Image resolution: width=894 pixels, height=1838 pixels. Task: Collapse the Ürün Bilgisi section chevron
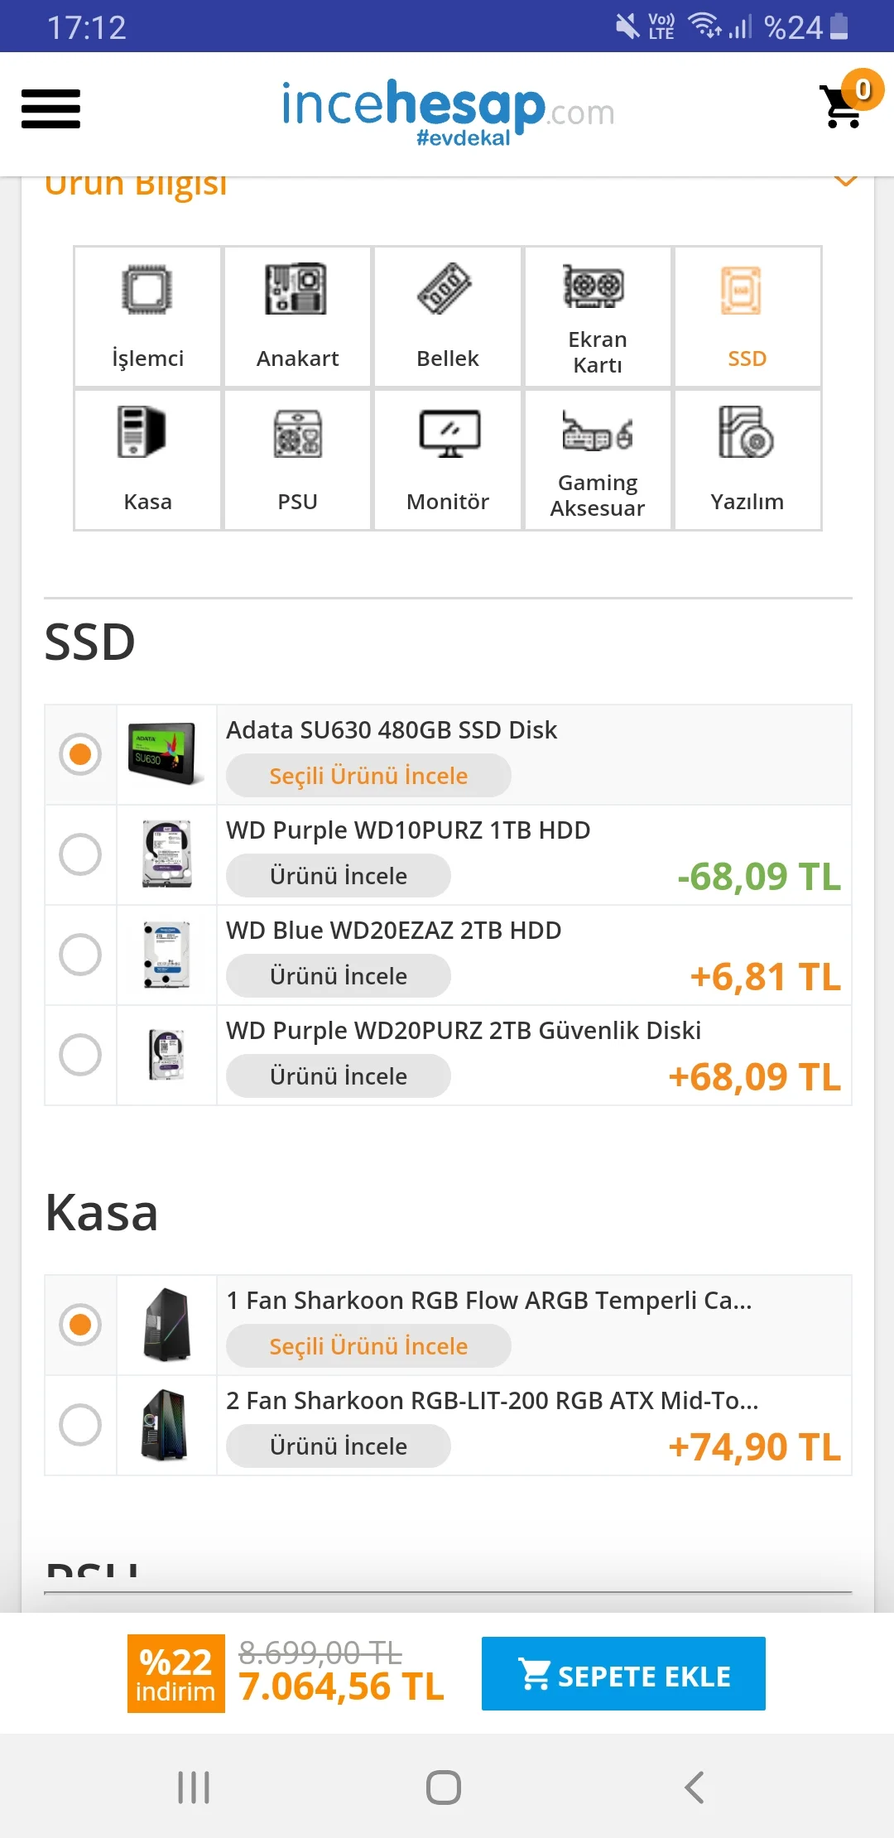[x=844, y=181]
